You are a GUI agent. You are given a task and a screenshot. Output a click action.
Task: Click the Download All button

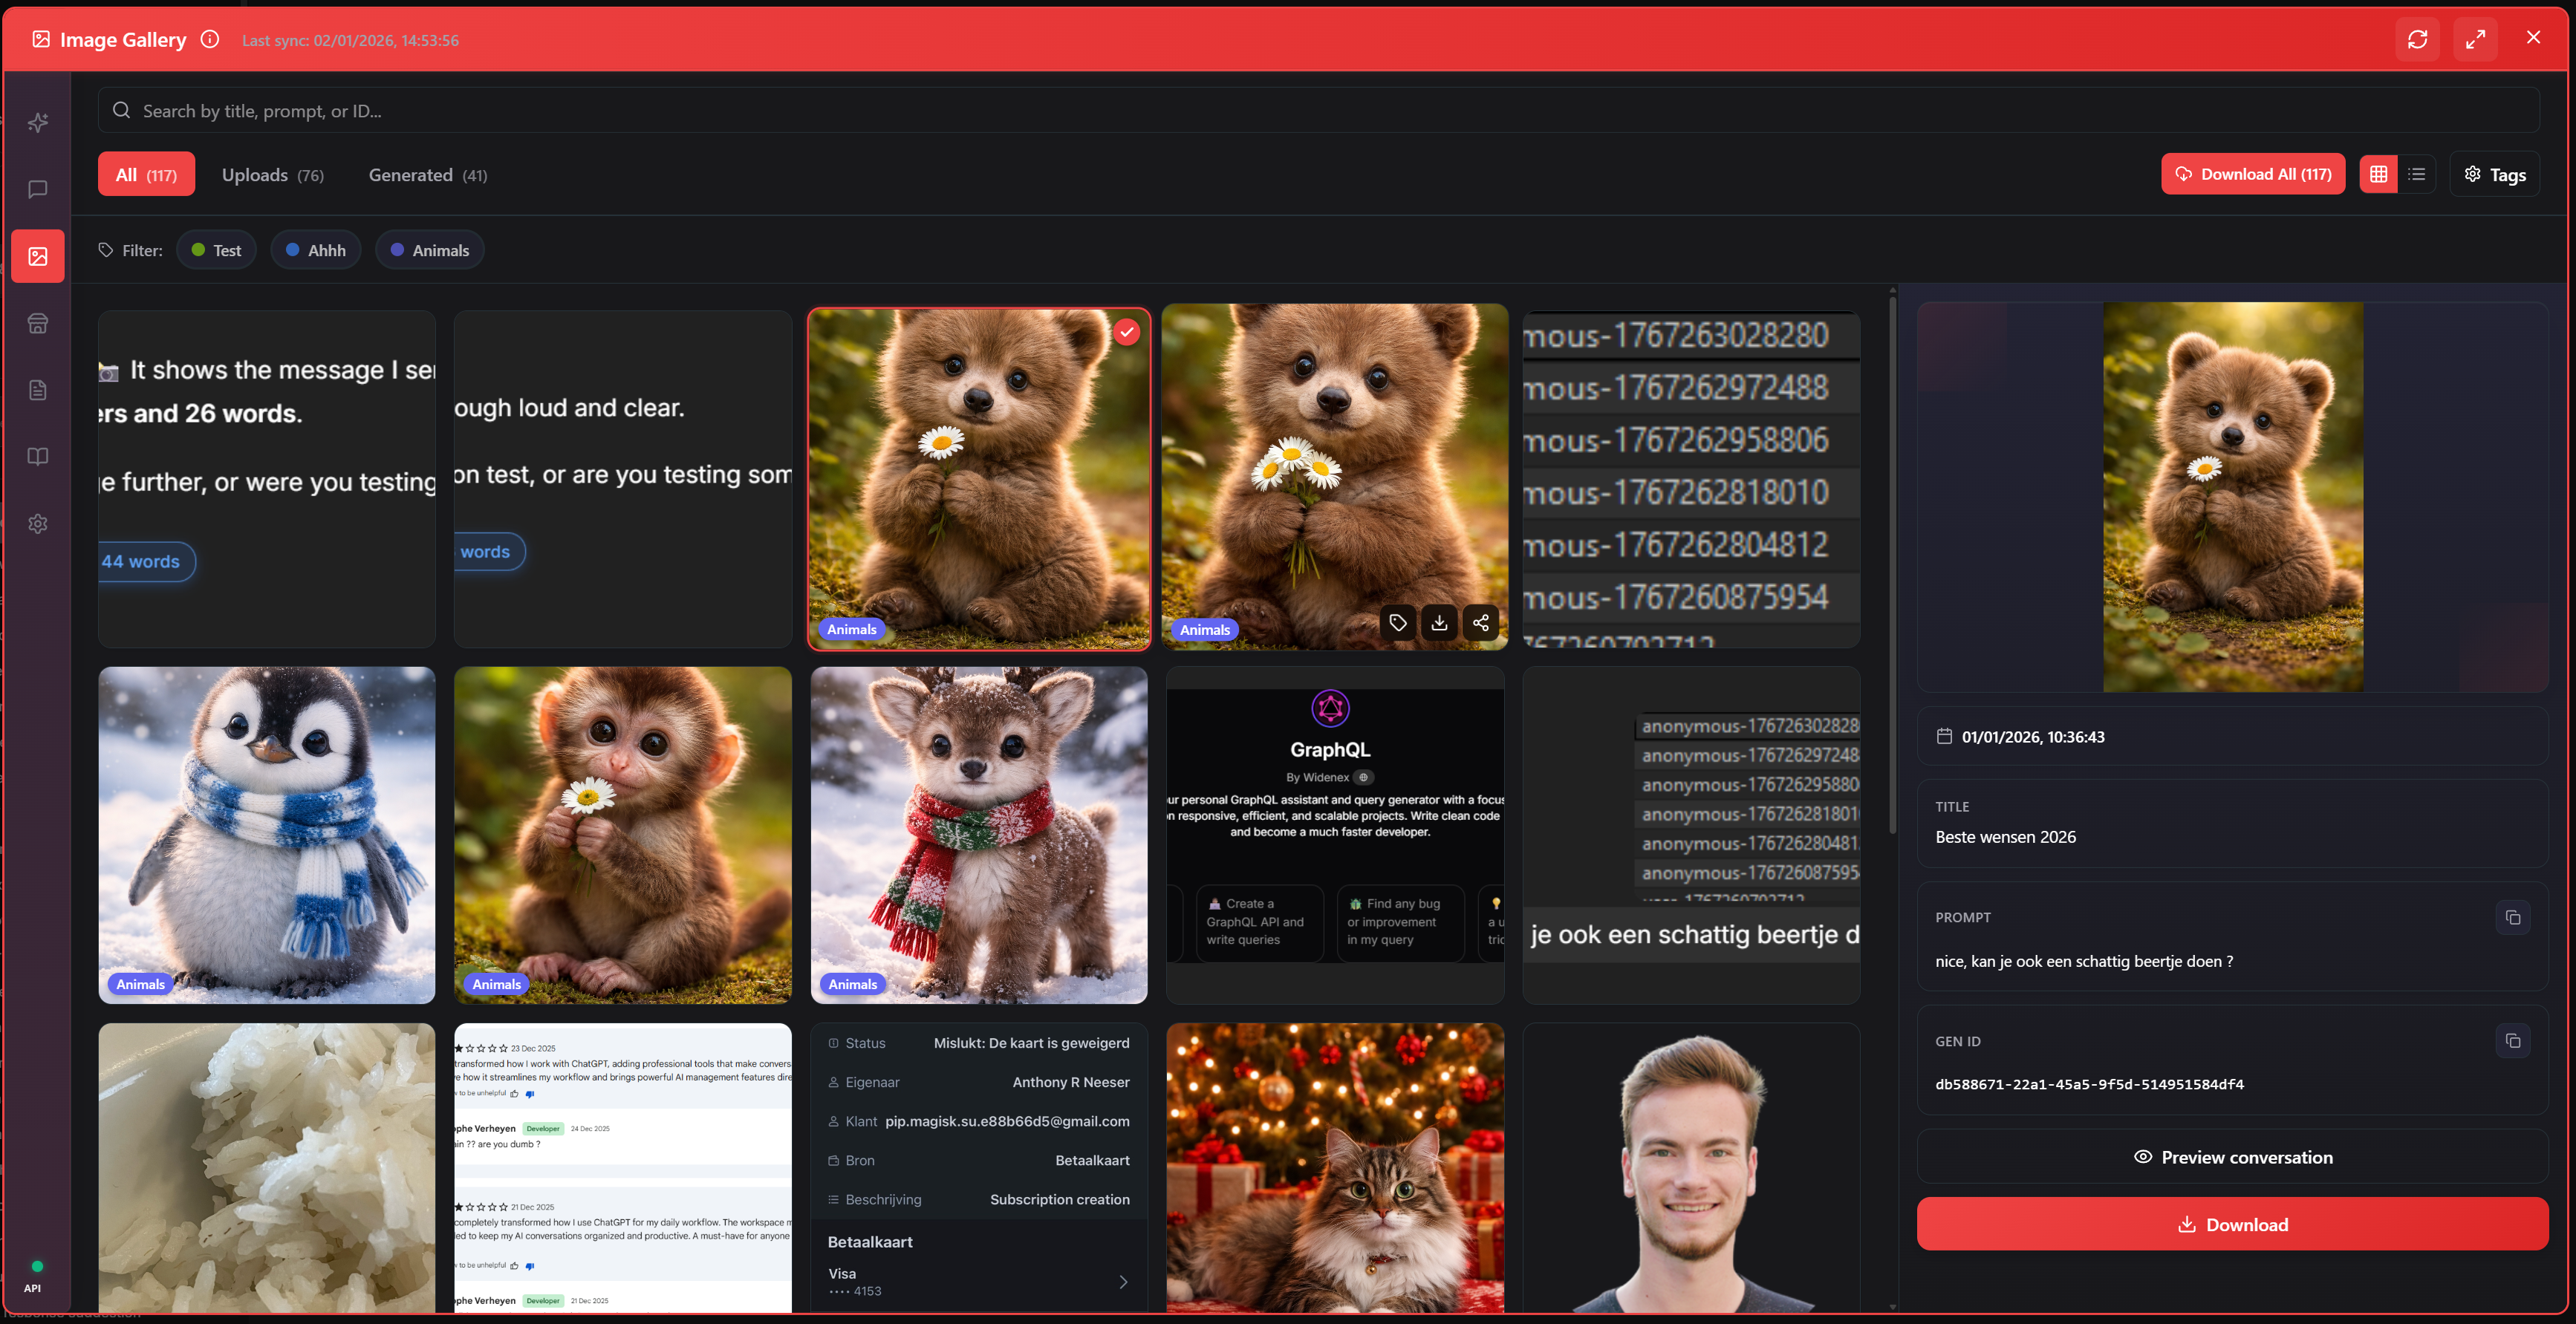pyautogui.click(x=2252, y=173)
